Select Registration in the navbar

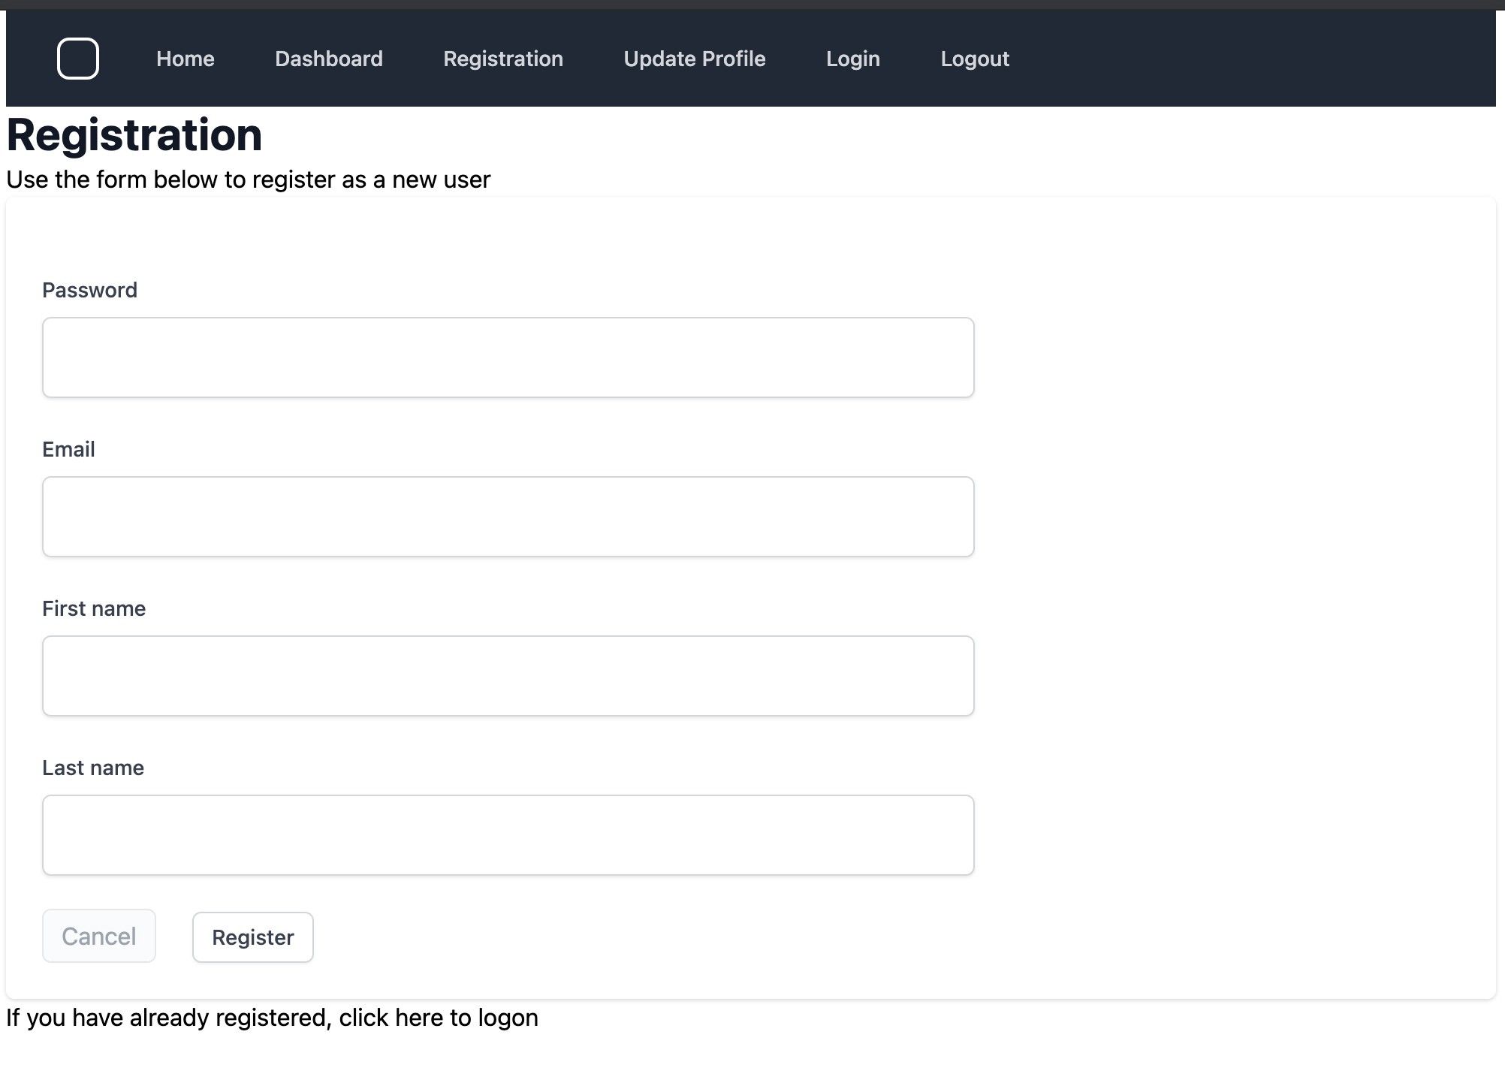pyautogui.click(x=503, y=59)
